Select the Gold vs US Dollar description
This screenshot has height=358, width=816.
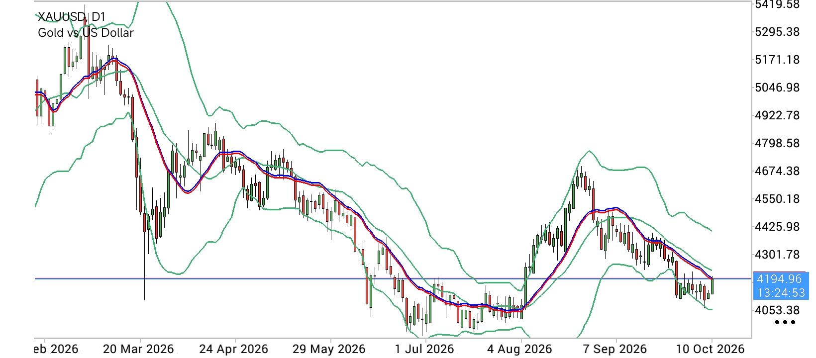(86, 33)
